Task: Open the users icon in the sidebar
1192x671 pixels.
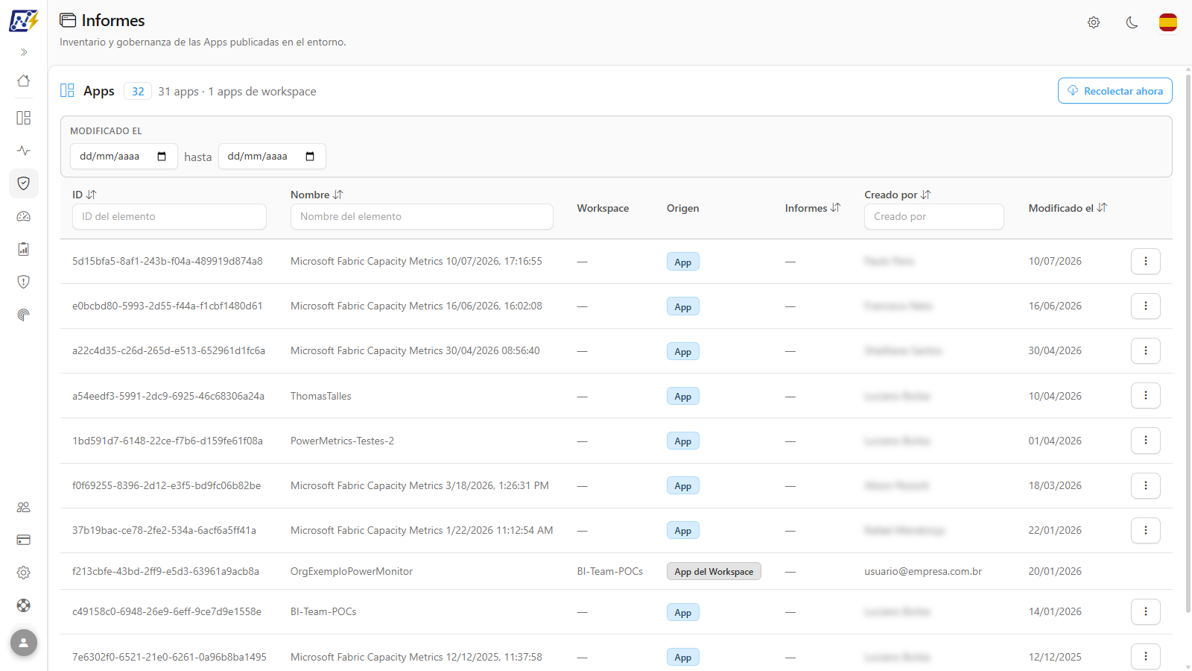Action: (24, 507)
